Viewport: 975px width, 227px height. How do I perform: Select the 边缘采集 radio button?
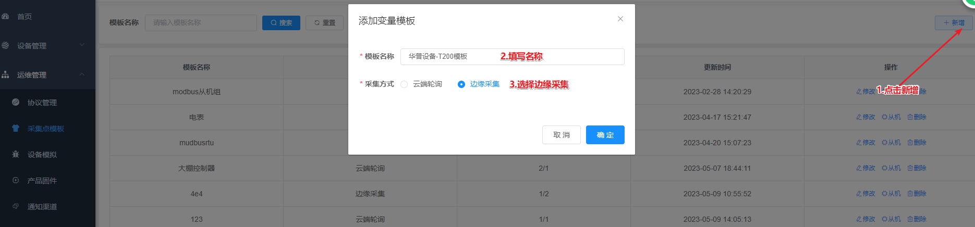coord(461,84)
